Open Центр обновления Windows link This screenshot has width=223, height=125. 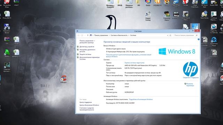(89, 105)
